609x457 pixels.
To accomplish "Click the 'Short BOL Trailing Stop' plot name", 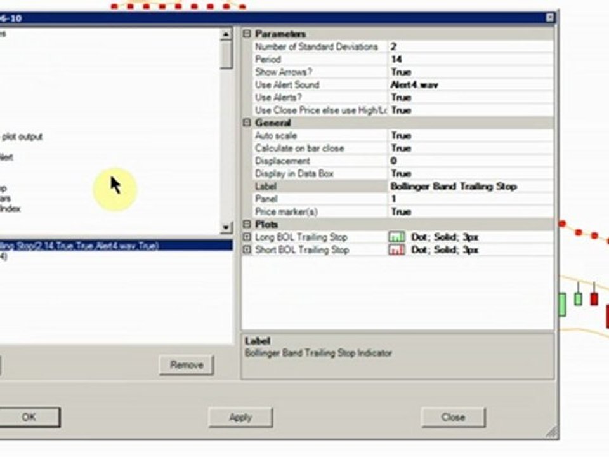I will tap(302, 249).
